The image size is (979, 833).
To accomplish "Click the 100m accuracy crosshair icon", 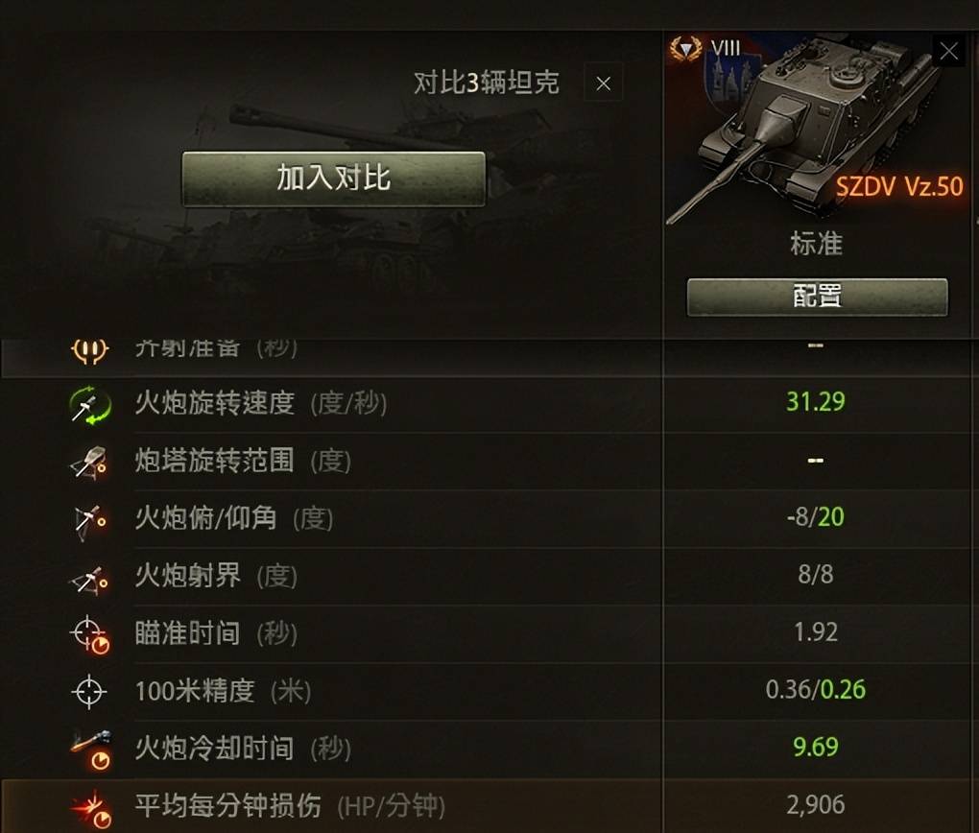I will coord(89,691).
